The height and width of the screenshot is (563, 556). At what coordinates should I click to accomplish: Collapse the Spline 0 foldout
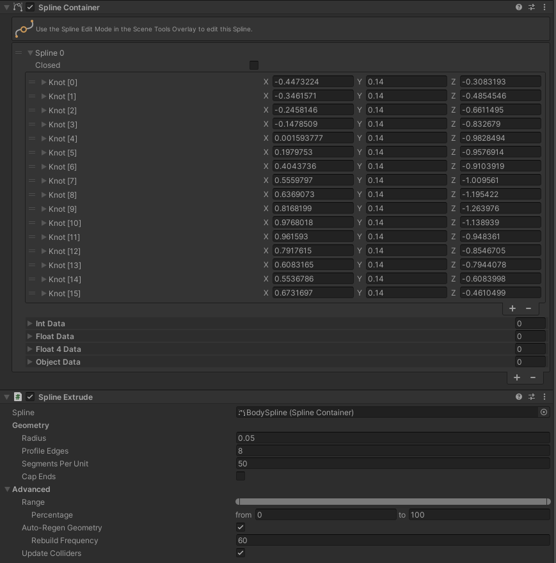click(x=30, y=52)
